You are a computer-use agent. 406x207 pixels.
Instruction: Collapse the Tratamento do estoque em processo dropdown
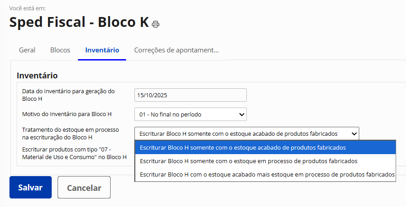[x=246, y=134]
